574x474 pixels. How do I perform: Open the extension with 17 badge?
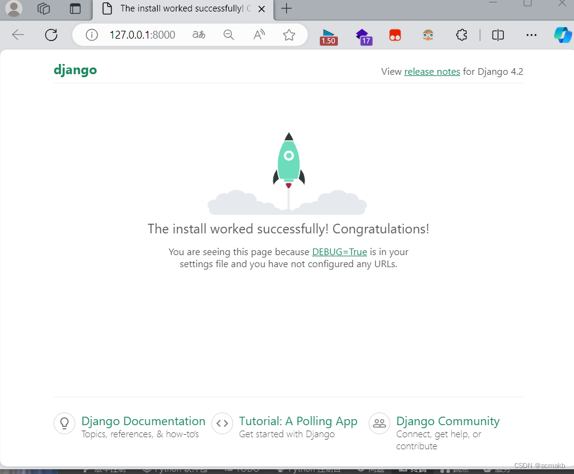tap(364, 37)
